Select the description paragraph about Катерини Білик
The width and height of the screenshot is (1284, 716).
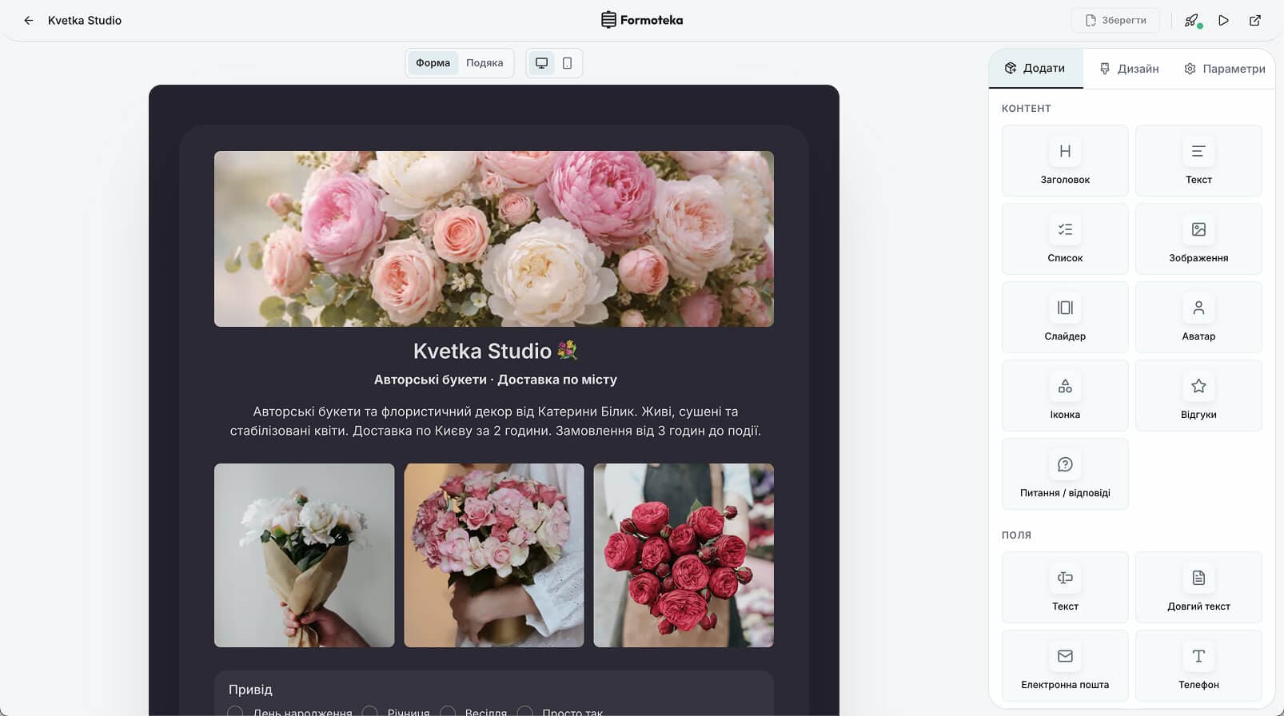tap(495, 421)
